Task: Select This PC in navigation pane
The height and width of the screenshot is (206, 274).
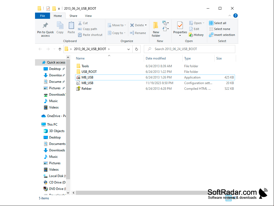Action: pos(49,124)
